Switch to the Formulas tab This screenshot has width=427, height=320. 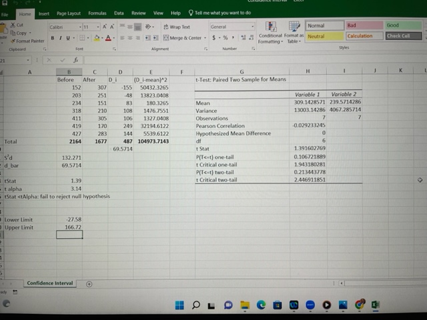pos(97,13)
